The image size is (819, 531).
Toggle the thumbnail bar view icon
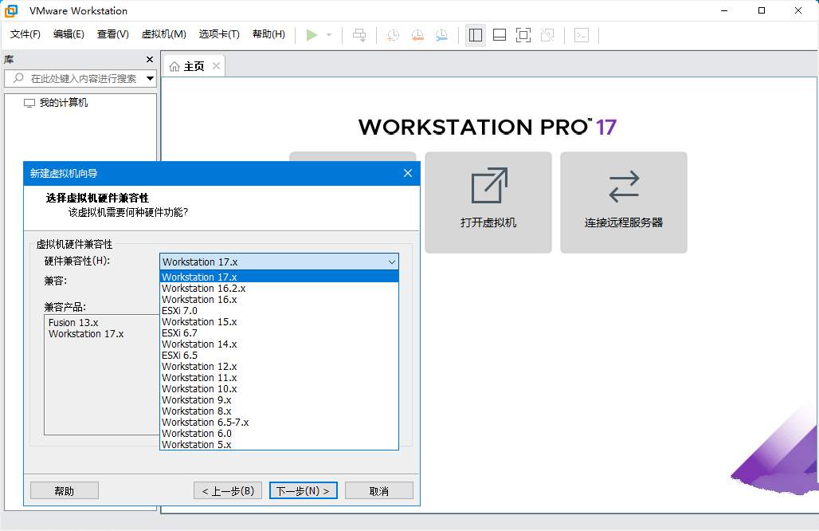[500, 34]
